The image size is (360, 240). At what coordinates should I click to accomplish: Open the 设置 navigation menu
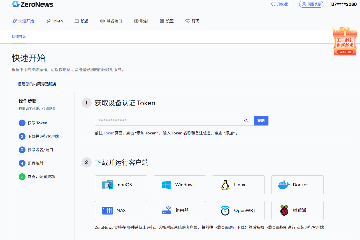tap(167, 21)
